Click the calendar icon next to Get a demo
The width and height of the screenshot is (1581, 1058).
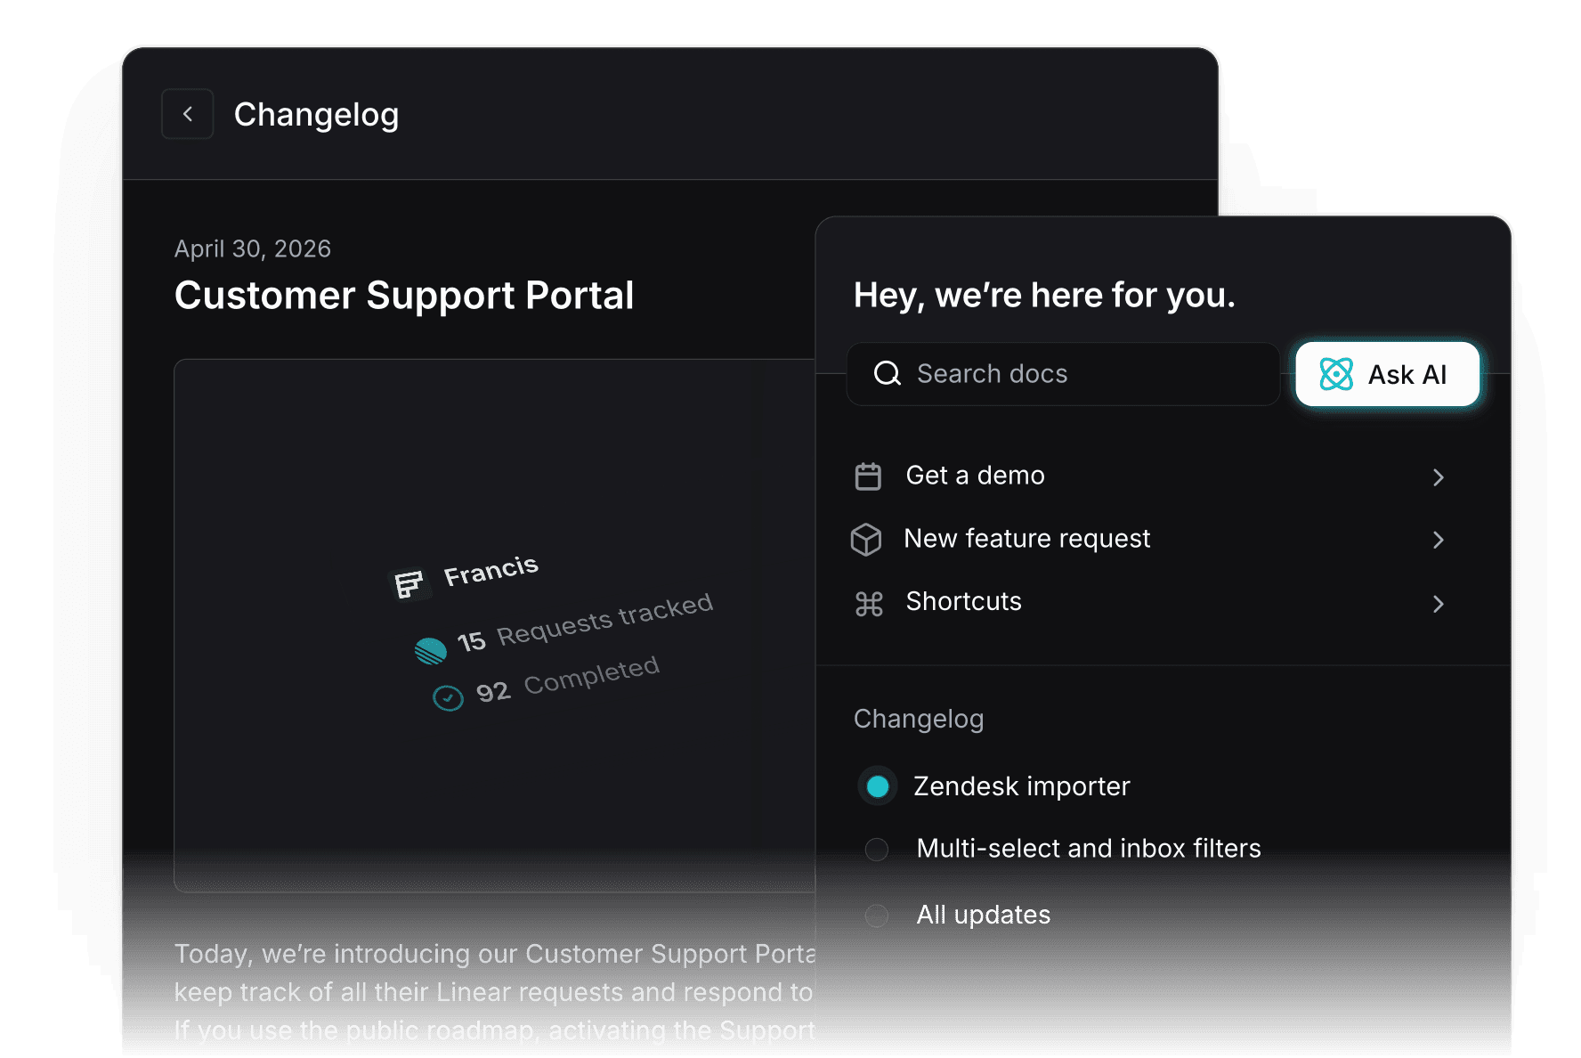pos(868,476)
